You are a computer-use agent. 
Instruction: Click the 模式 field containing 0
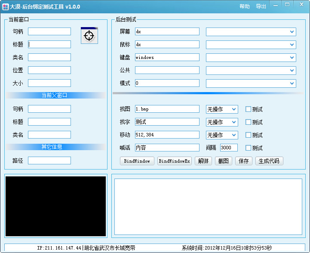coord(167,83)
